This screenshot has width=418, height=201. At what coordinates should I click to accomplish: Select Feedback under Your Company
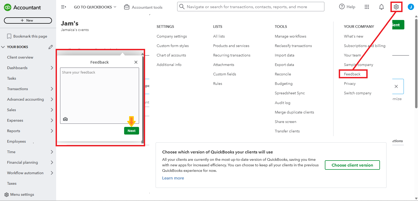pyautogui.click(x=352, y=74)
